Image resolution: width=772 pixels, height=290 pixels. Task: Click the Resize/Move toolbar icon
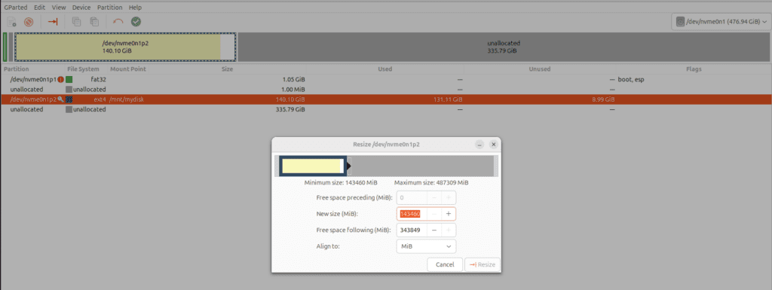click(x=54, y=22)
